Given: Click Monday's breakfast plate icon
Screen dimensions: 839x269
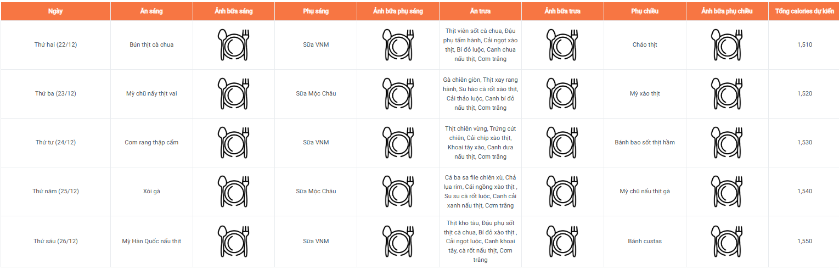Looking at the screenshot, I should [234, 44].
